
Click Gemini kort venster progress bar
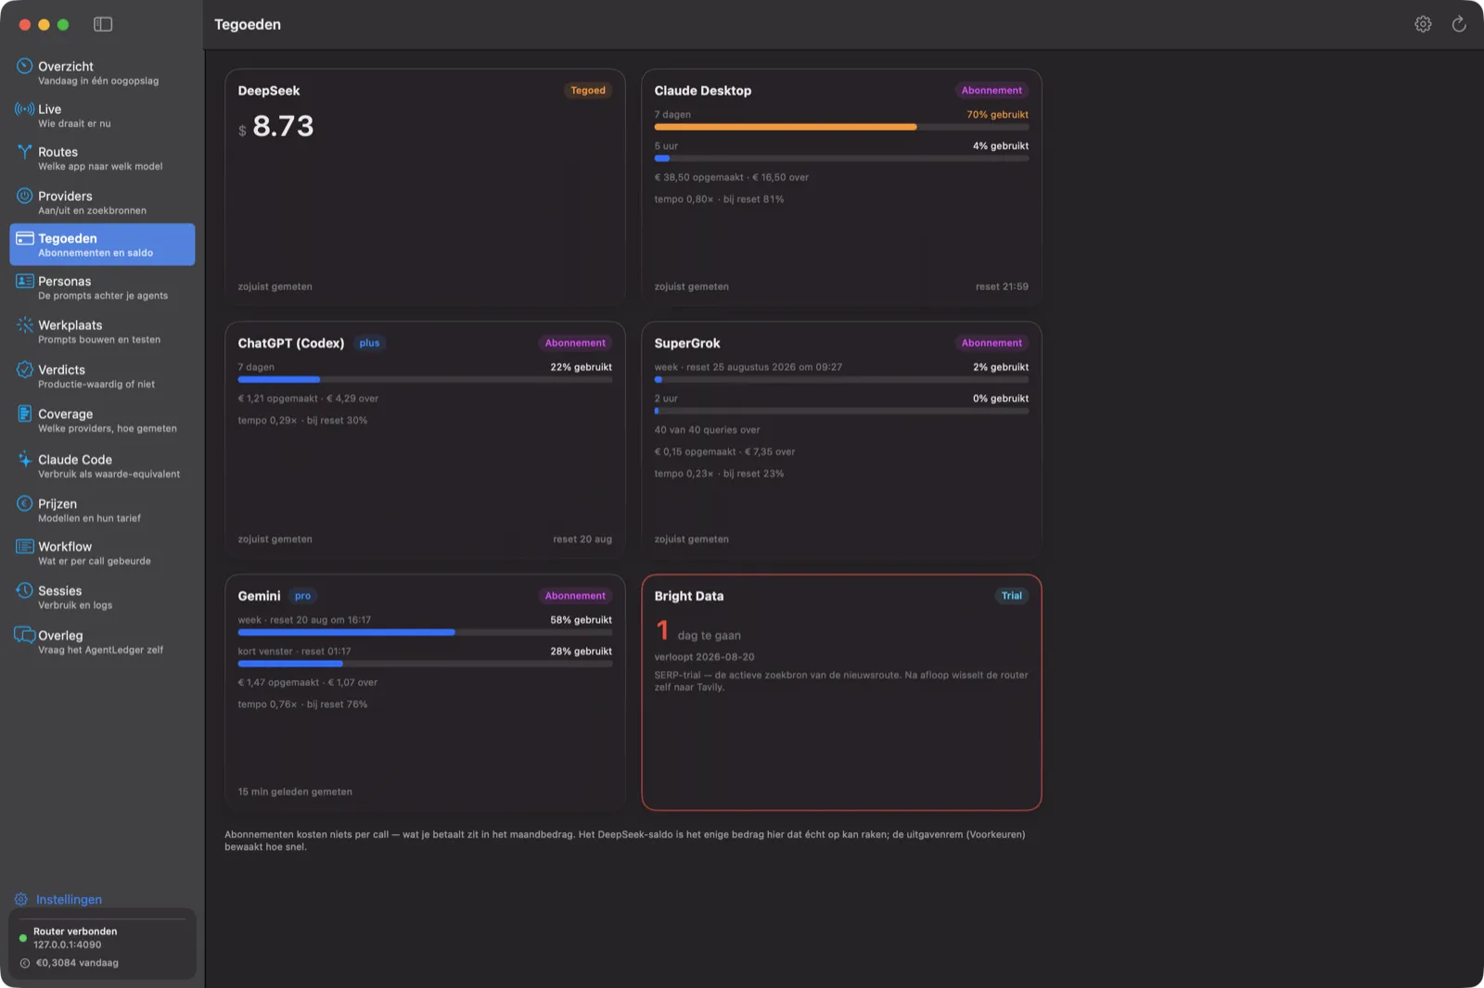pos(425,664)
